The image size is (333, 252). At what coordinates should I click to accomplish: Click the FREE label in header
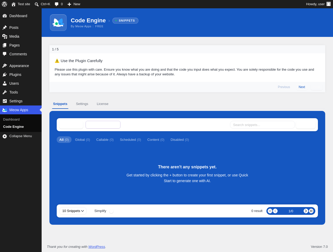point(99,26)
